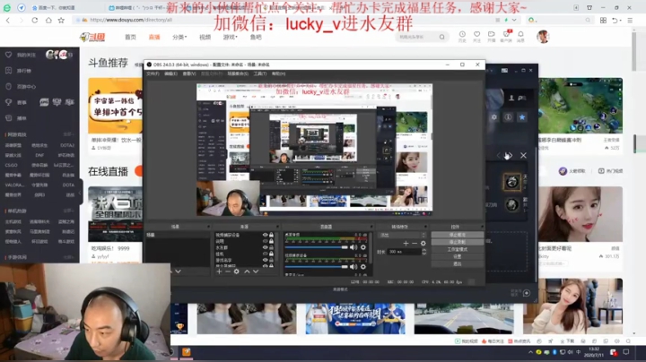Open the browser undo dropdown arrow

(x=621, y=20)
